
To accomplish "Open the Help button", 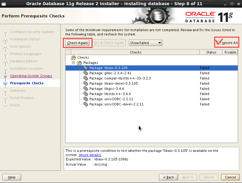I will [12, 177].
